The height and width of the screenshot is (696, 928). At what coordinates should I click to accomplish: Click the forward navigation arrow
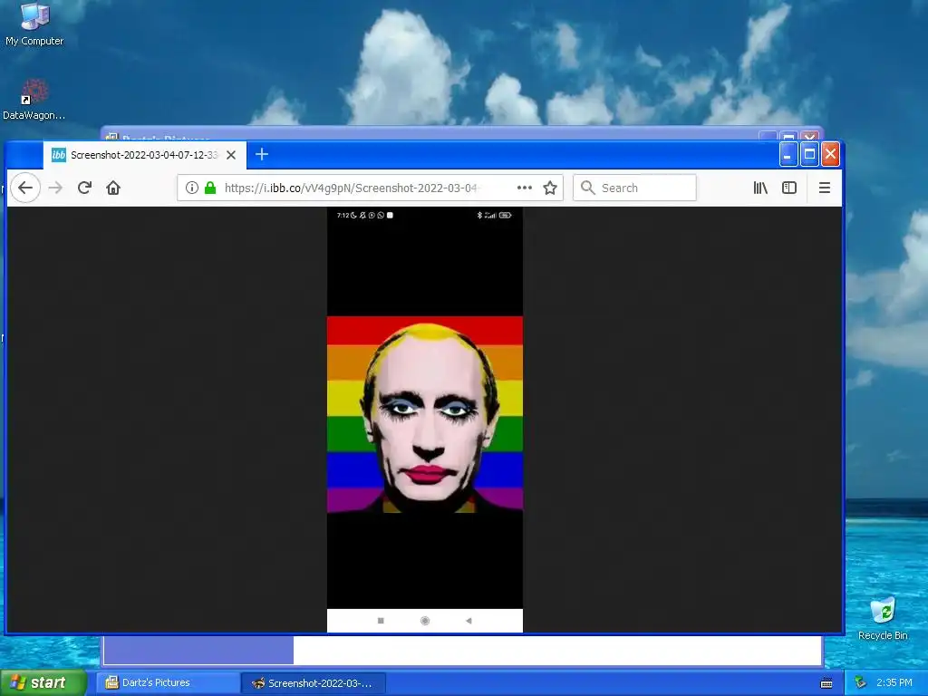tap(55, 188)
